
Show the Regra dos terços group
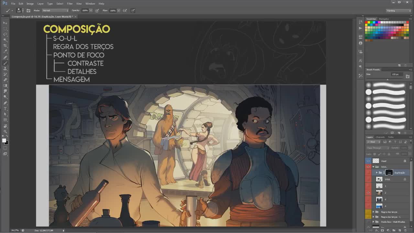coord(368,212)
